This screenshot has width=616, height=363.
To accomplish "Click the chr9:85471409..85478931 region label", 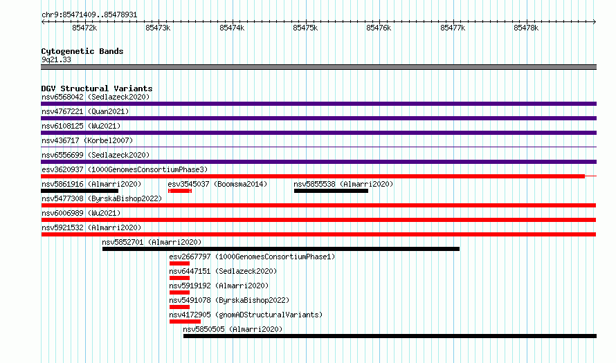I will 89,15.
